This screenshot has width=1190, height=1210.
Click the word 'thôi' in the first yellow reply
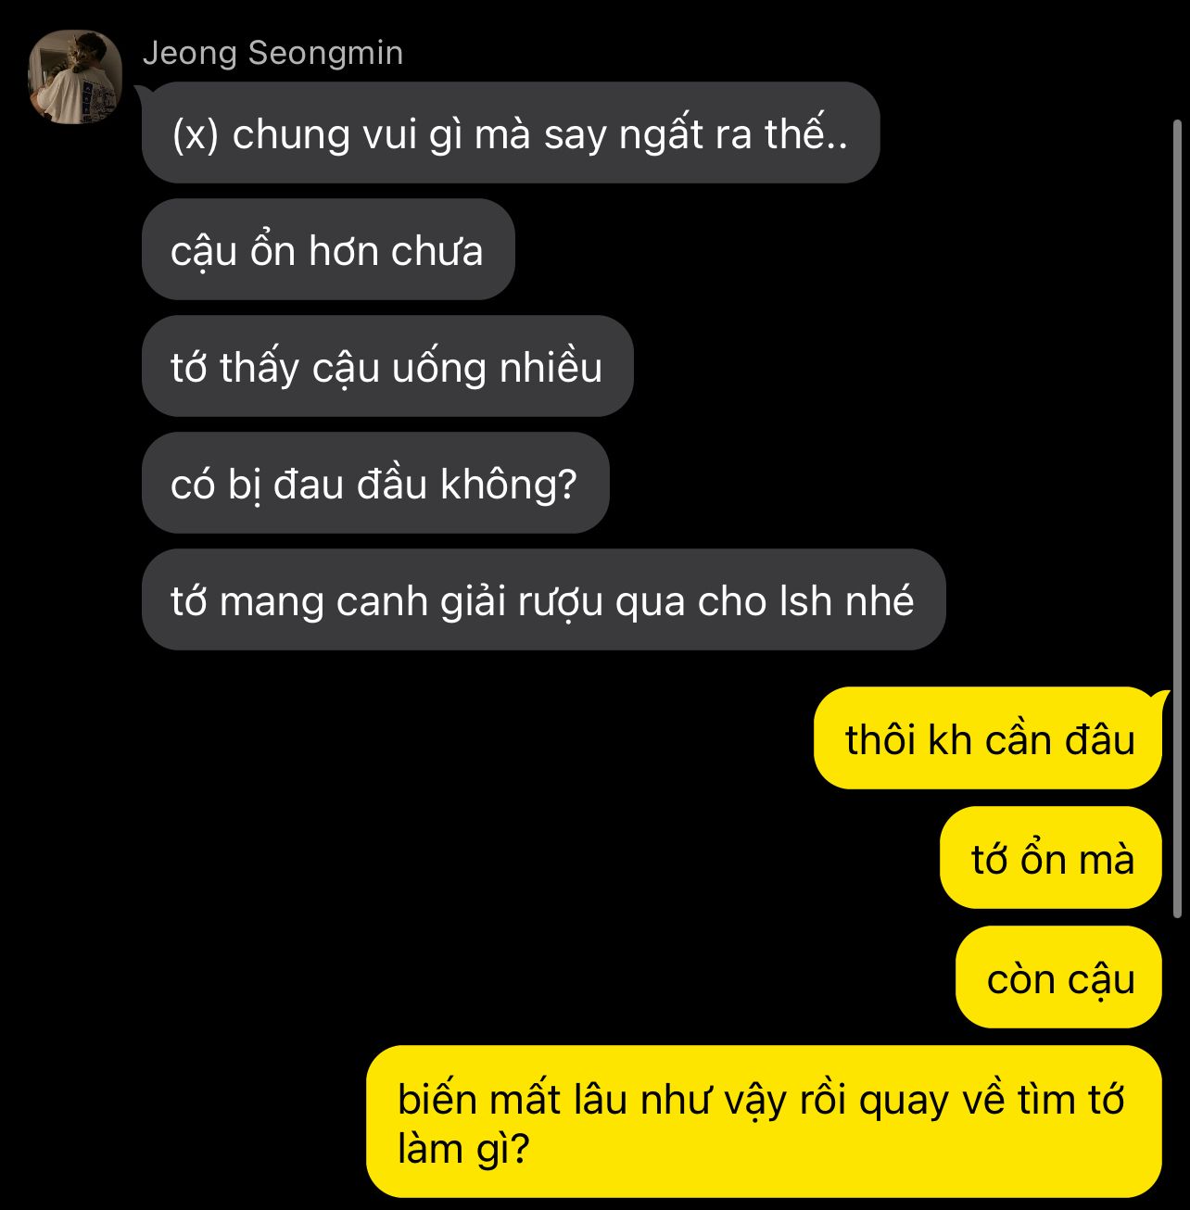point(881,740)
